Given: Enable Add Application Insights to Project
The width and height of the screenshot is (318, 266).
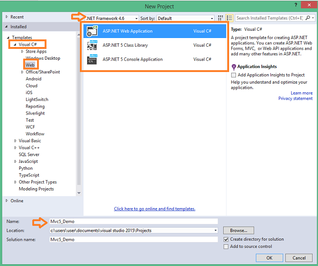Looking at the screenshot, I should [234, 75].
